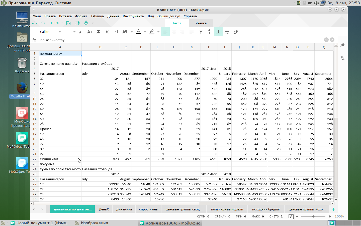The height and width of the screenshot is (226, 361).
Task: Click the undo arrow icon
Action: pos(35,23)
